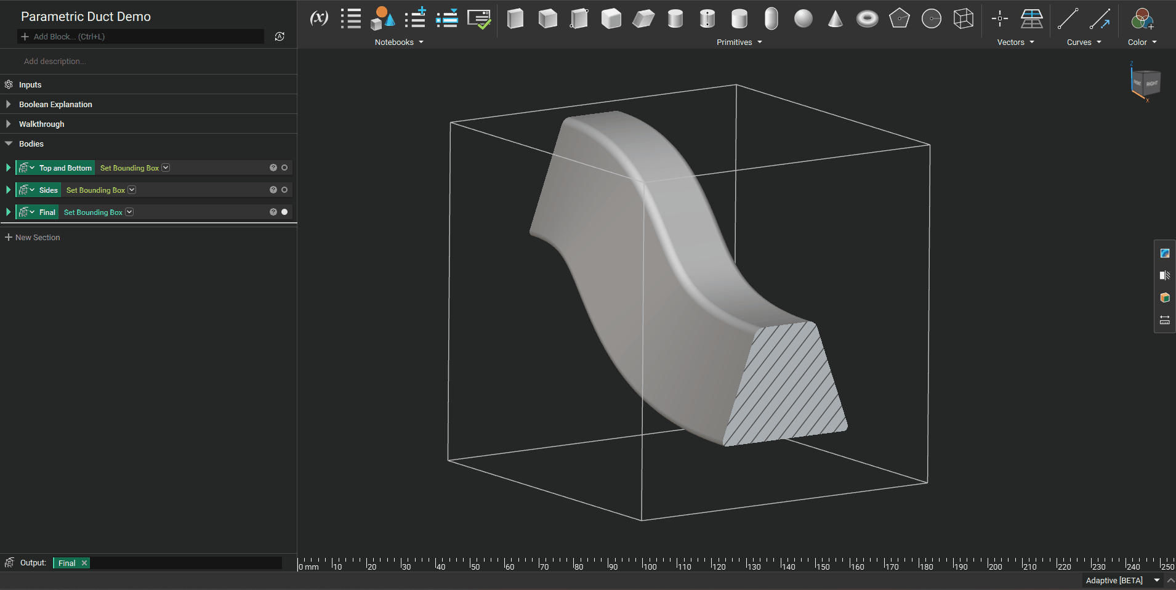This screenshot has height=590, width=1176.
Task: Select the short wide cylinder primitive
Action: [739, 18]
